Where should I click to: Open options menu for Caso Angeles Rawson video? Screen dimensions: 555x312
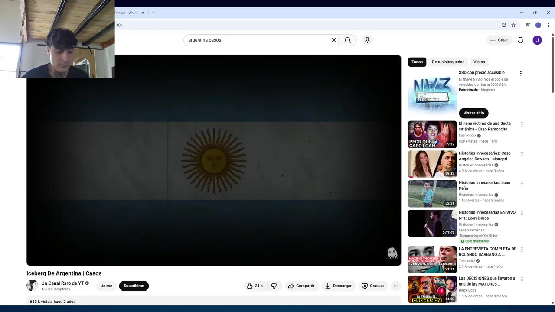coord(522,154)
